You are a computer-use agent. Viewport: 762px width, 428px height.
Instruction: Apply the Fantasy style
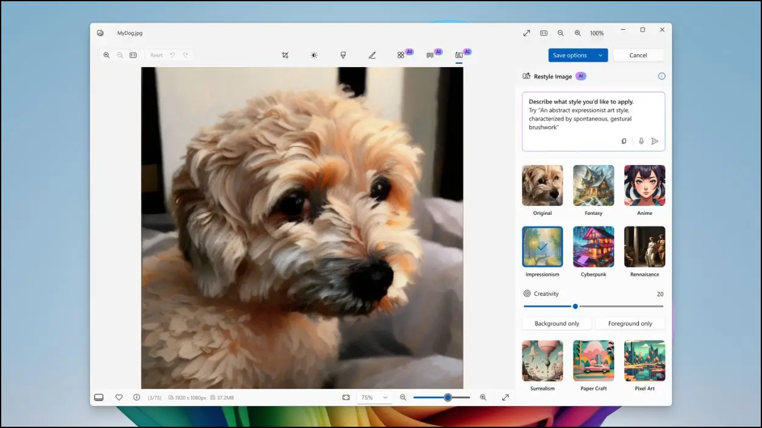coord(594,186)
